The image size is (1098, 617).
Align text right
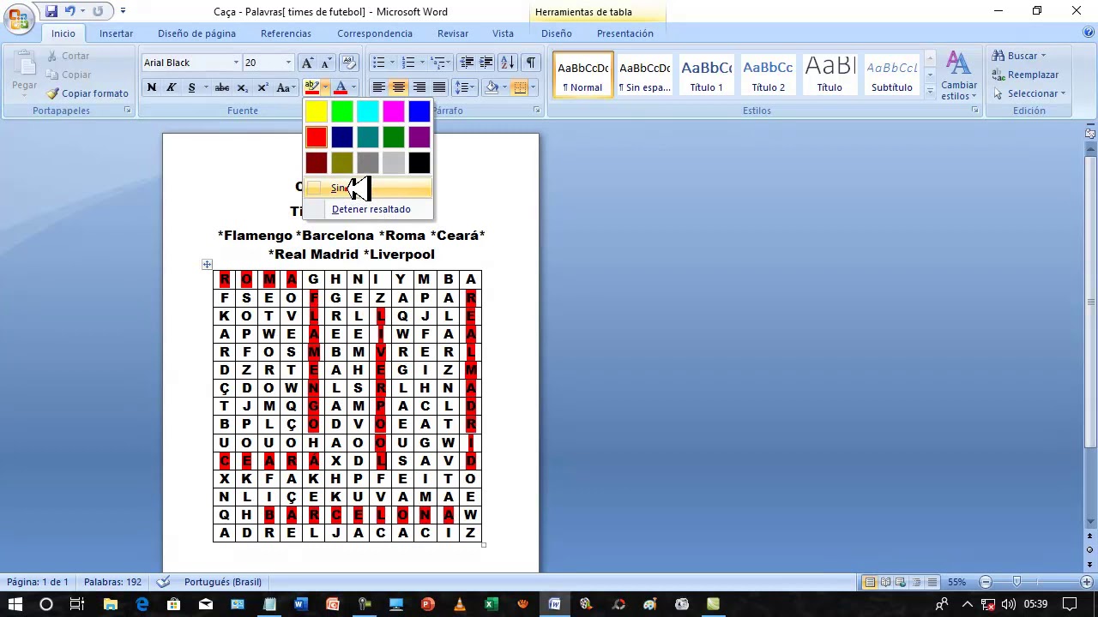419,87
